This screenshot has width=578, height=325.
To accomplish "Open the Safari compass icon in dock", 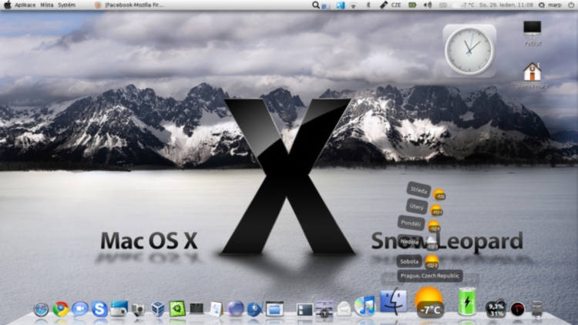I will 41,309.
